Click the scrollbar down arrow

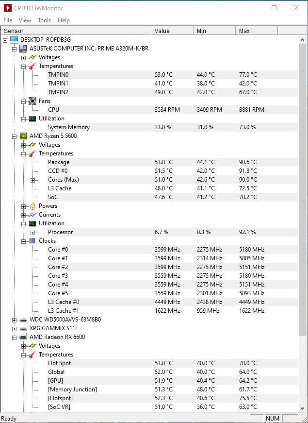302,408
